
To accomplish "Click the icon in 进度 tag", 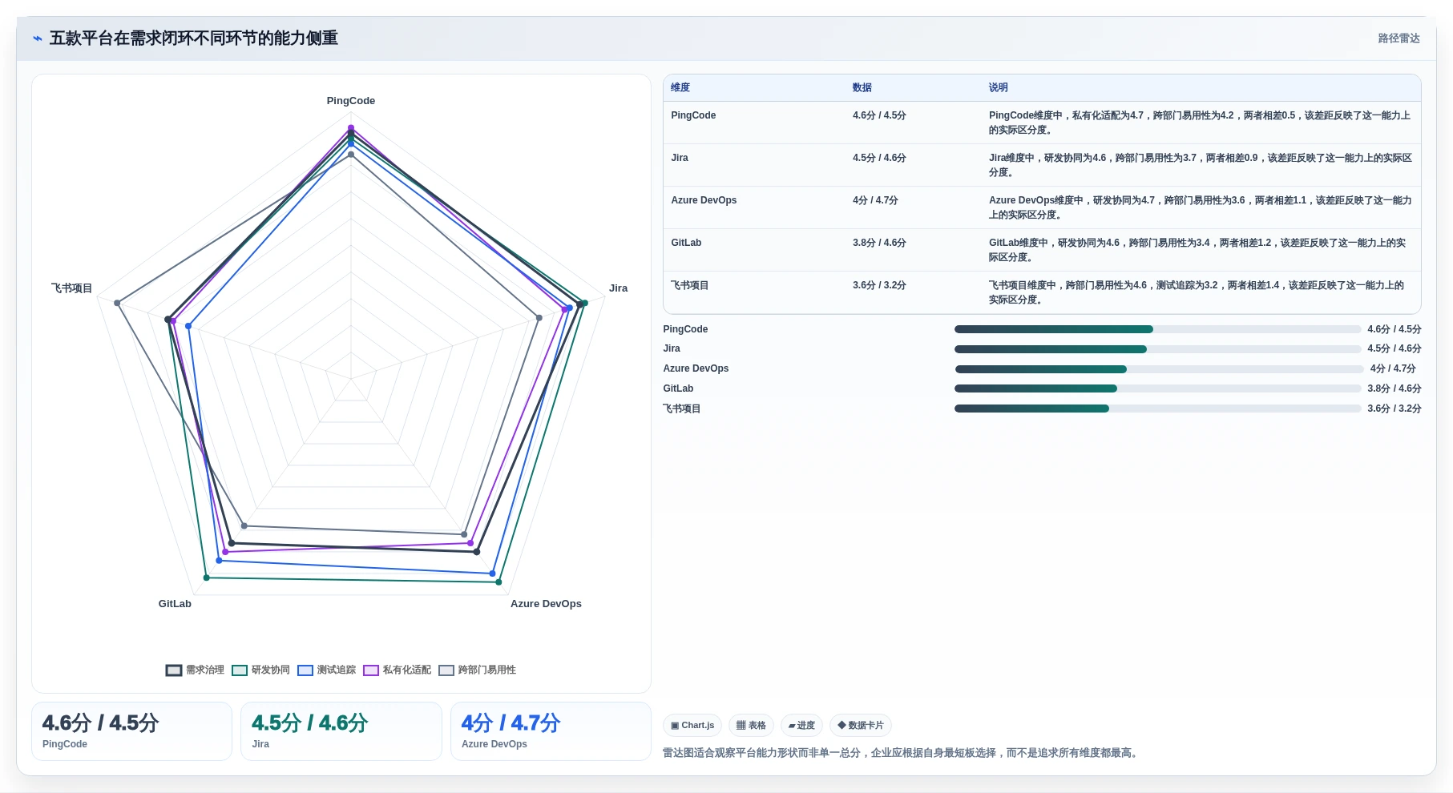I will pos(792,726).
